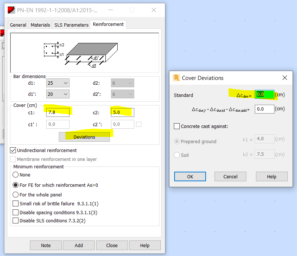Open the General tab
Viewport: 297px width, 256px height.
[18, 25]
